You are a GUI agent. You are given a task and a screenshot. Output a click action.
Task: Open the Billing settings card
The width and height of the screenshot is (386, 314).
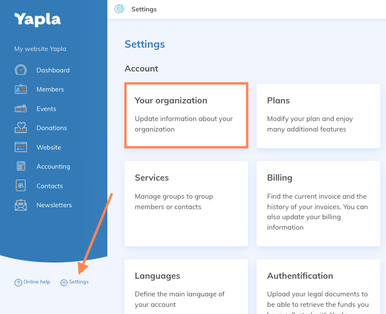pos(318,203)
